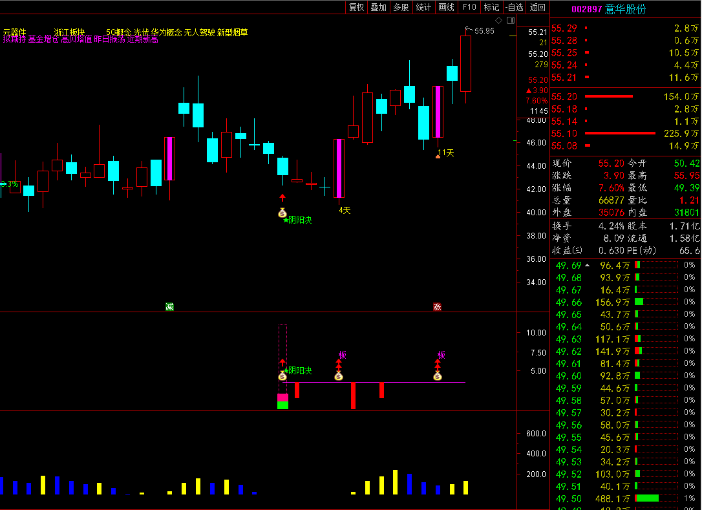Click the money bag icon under the main candlestick chart
702x510 pixels.
click(282, 213)
